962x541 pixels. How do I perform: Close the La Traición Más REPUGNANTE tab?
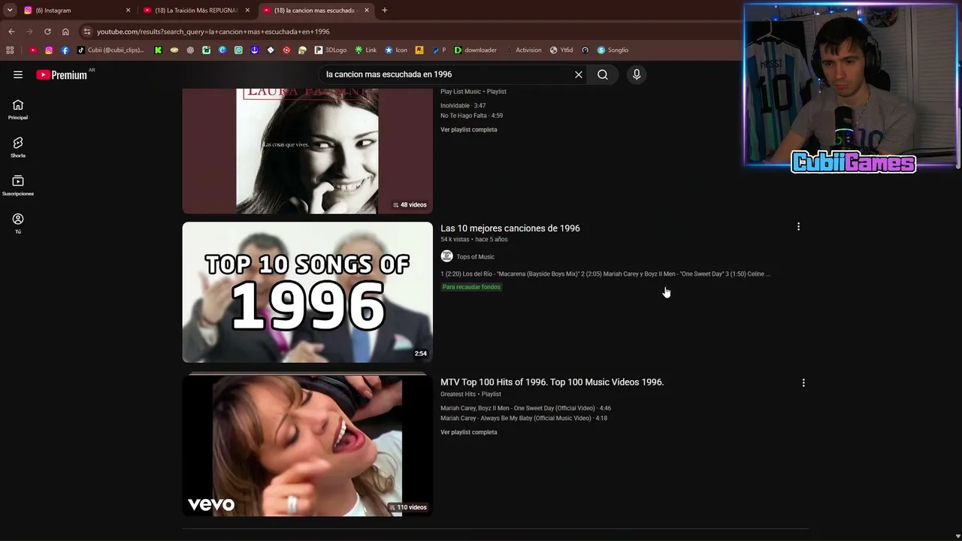(247, 11)
